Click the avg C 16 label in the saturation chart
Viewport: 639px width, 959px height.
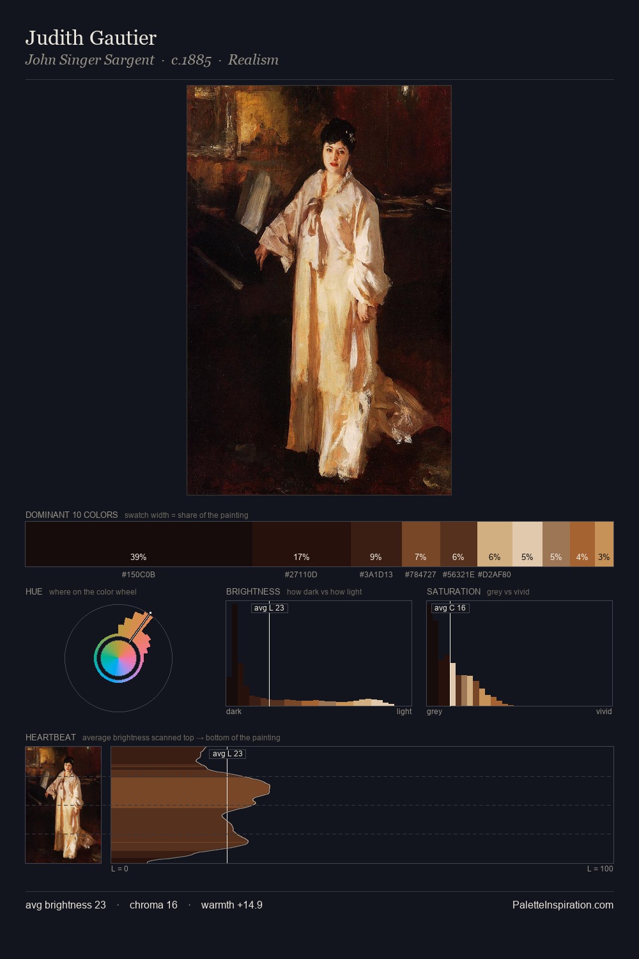click(450, 608)
